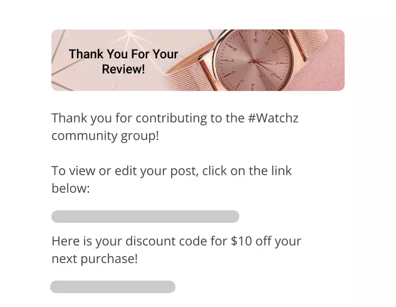This screenshot has height=307, width=396.
Task: Click the upper mesh strap beside pink glitter
Action: pos(310,43)
